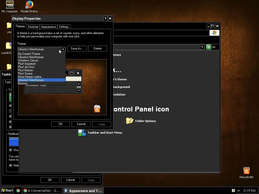Click Apply in Display Properties
The width and height of the screenshot is (259, 194).
[102, 124]
